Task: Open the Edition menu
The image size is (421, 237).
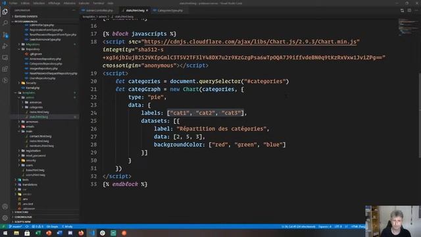Action: coord(25,3)
